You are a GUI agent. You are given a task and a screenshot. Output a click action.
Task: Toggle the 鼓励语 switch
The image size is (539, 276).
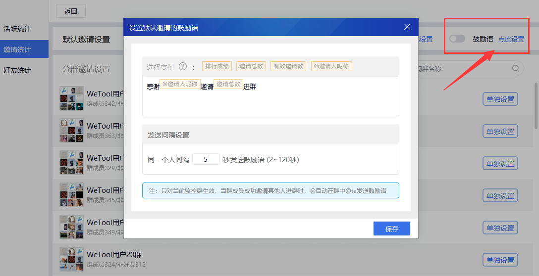[457, 39]
